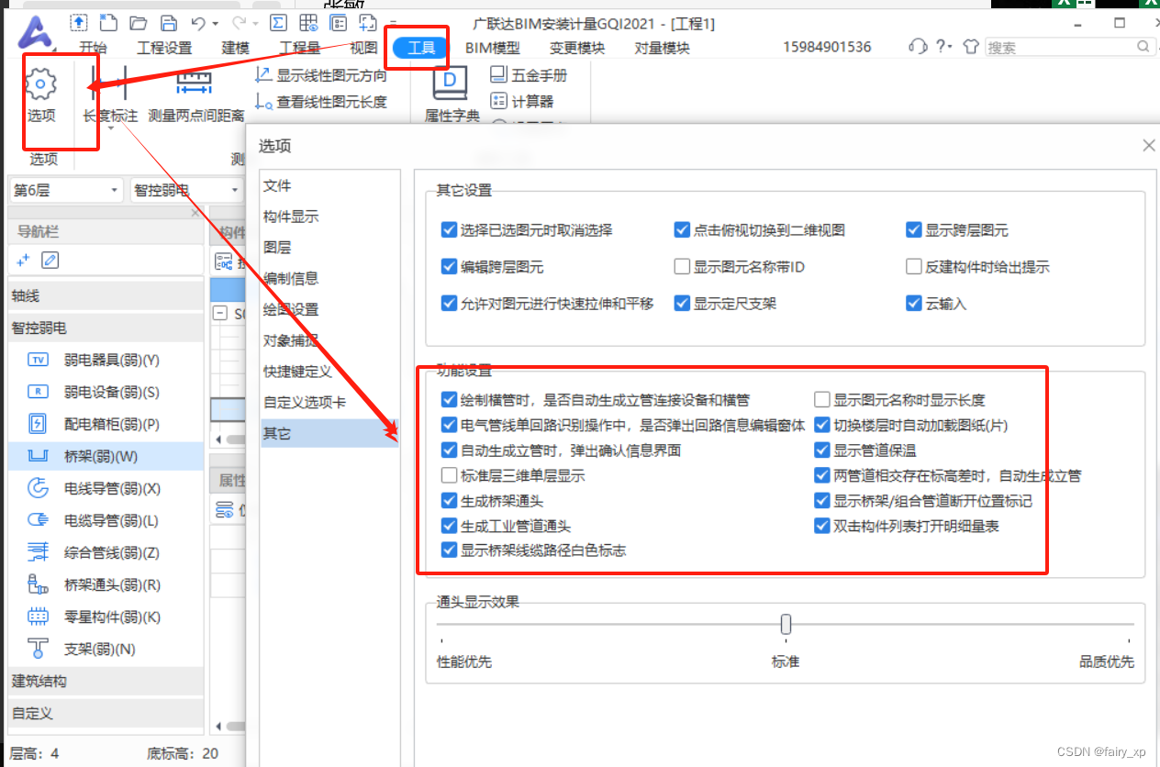Toggle 点击俯视切换到二维视图 checkbox
The image size is (1160, 767).
click(682, 229)
